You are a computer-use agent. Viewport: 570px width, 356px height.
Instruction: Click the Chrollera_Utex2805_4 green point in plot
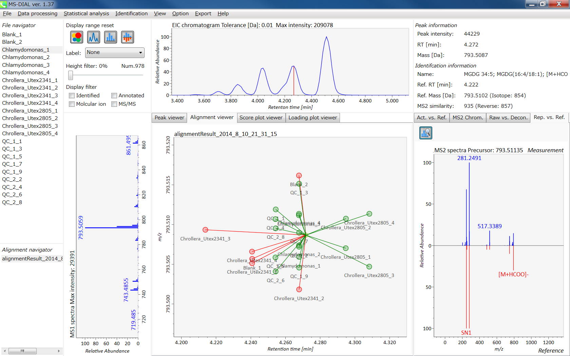(x=369, y=214)
